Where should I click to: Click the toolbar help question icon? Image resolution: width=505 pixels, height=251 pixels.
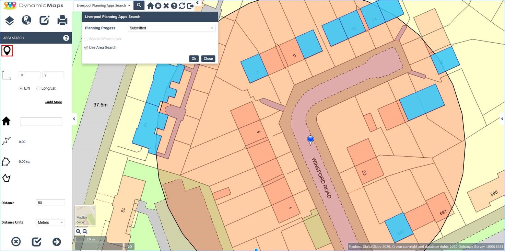pyautogui.click(x=174, y=6)
